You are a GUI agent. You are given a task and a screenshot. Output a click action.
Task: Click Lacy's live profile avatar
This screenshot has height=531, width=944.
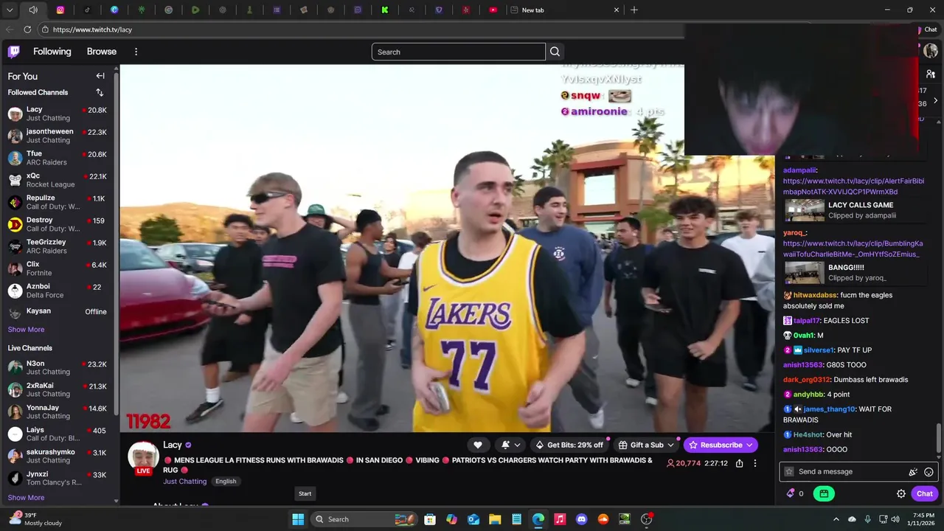click(143, 457)
